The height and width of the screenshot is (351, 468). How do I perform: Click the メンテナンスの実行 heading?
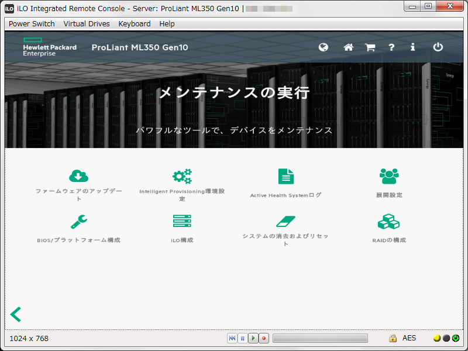235,92
